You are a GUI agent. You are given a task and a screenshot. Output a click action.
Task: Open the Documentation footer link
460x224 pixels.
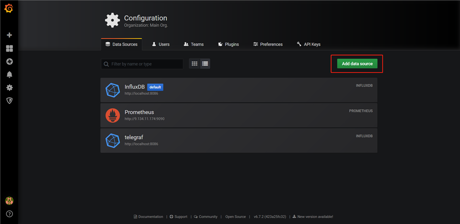(149, 217)
